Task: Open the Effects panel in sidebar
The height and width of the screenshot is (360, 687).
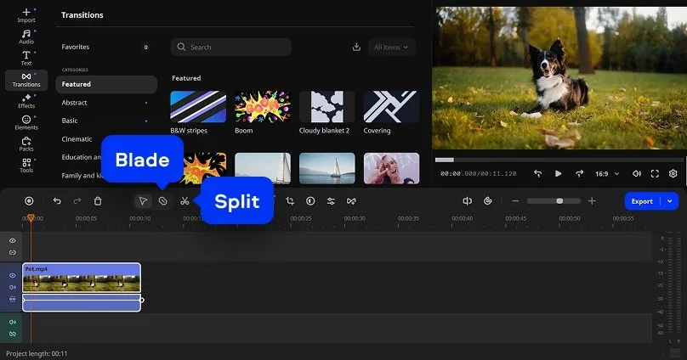Action: pyautogui.click(x=26, y=101)
